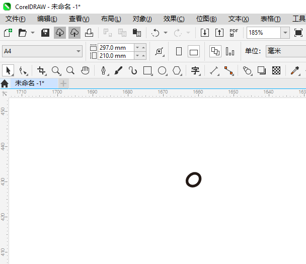306x264 pixels.
Task: Select the Eyedropper tool
Action: tap(295, 70)
